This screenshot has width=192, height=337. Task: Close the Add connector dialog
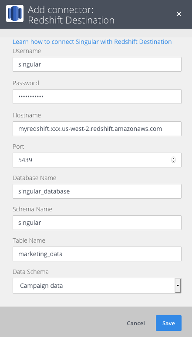[179, 14]
